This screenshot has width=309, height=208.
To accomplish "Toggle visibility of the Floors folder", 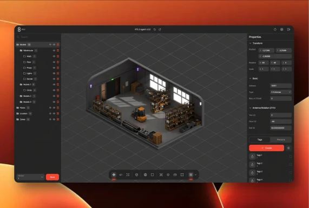I will click(54, 108).
